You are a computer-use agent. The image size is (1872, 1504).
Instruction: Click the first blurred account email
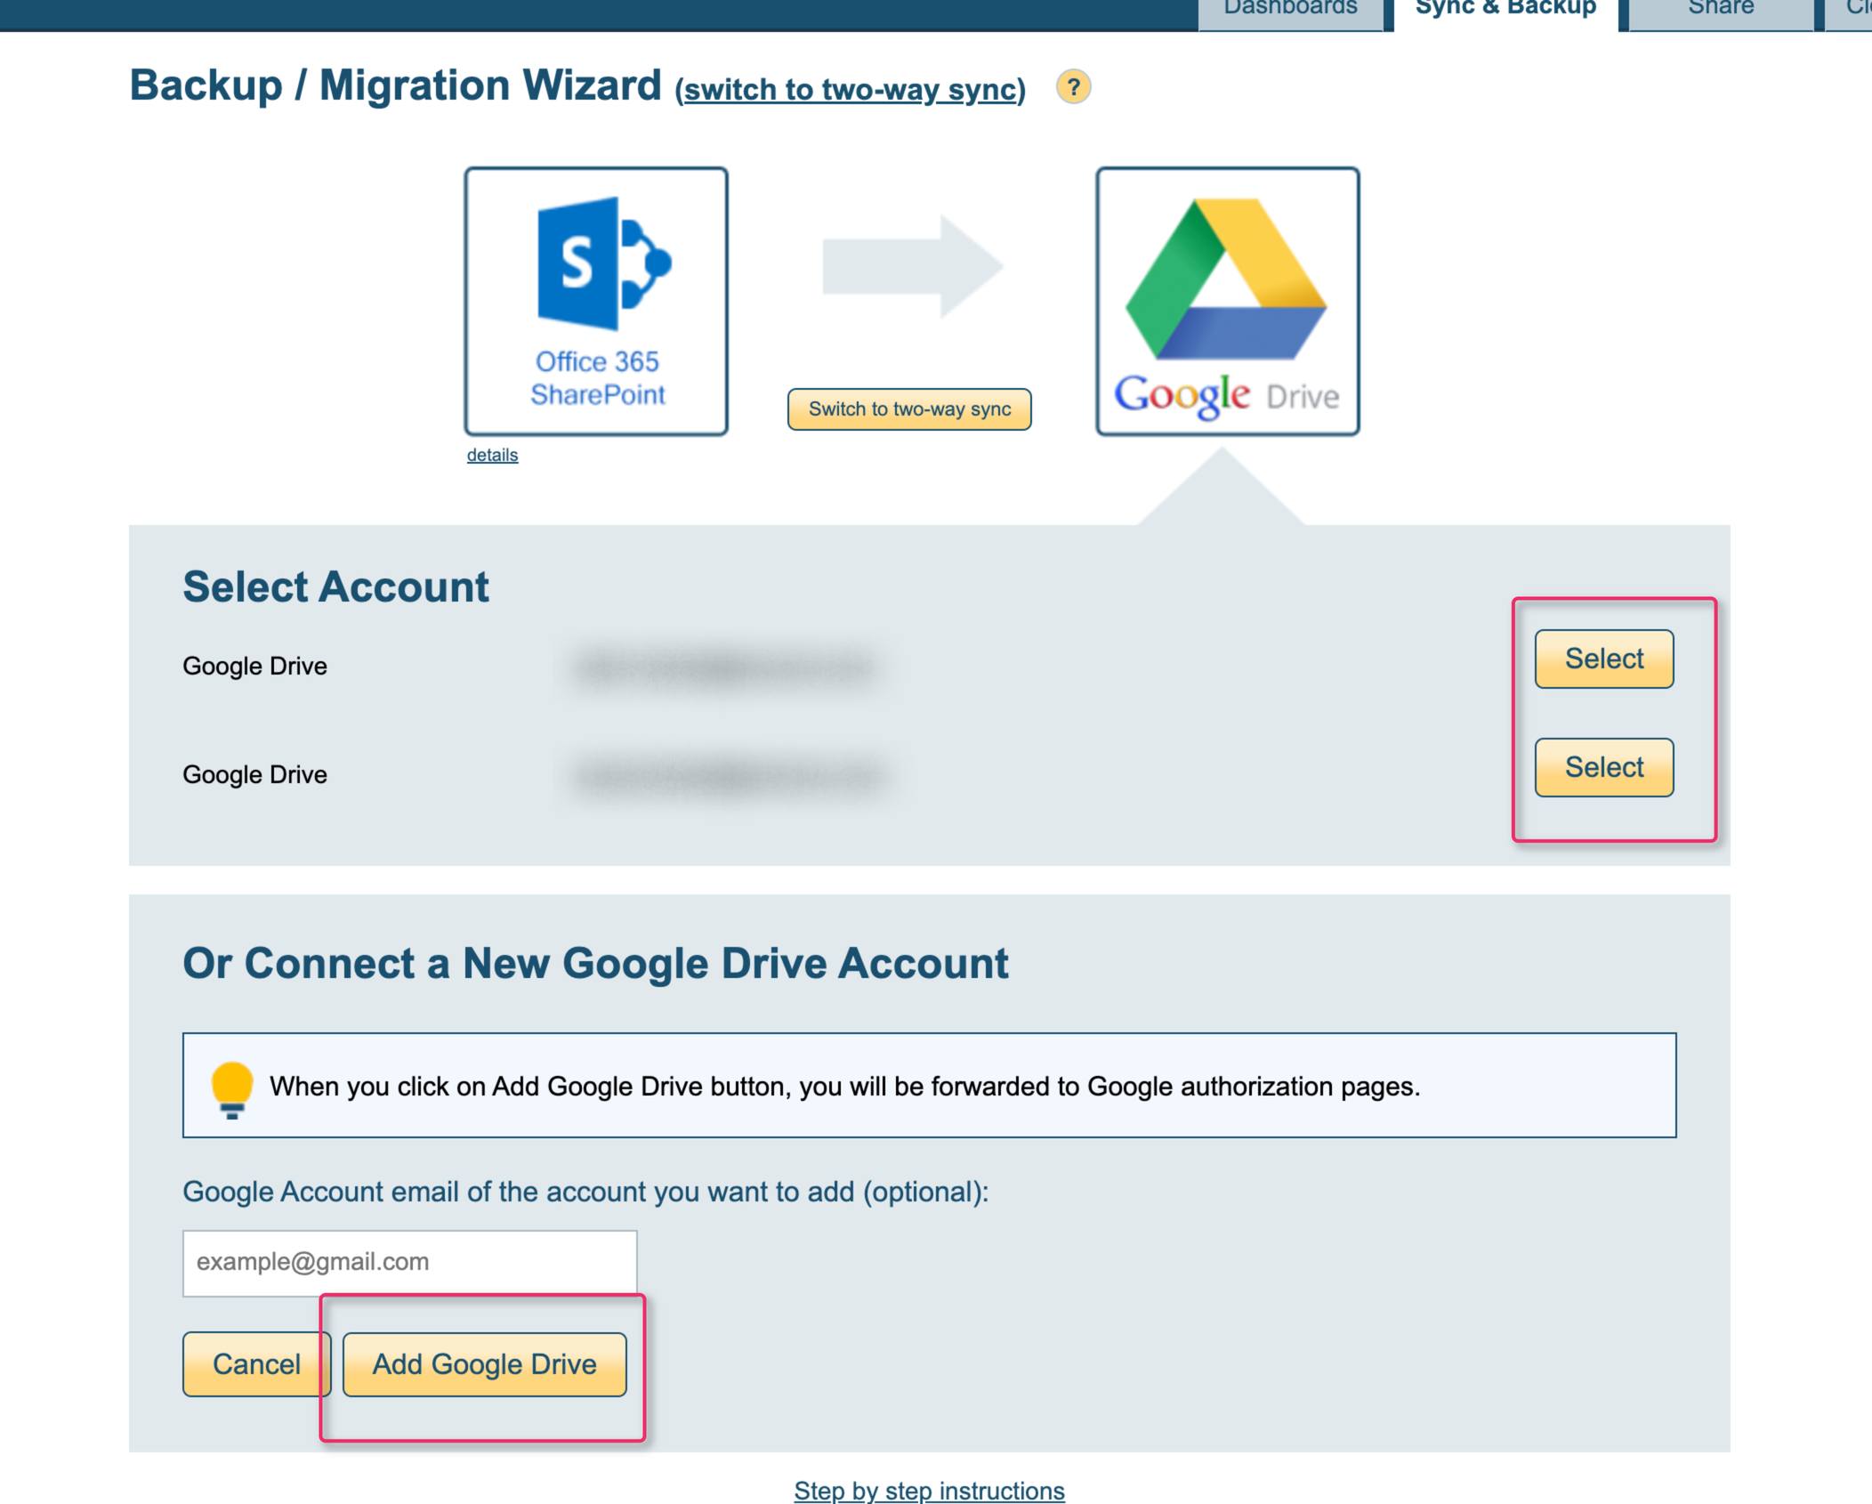[725, 667]
